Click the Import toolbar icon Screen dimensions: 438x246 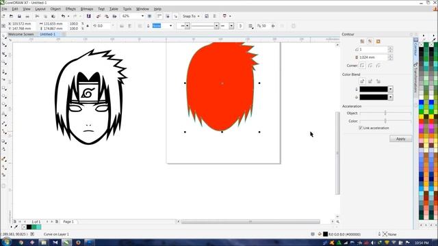(99, 16)
